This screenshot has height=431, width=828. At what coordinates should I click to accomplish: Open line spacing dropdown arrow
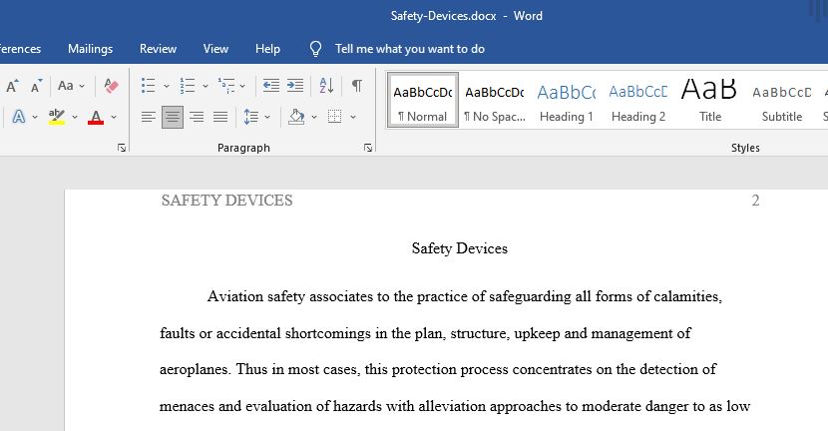click(x=266, y=117)
